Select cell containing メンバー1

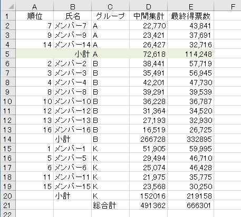pos(72,149)
